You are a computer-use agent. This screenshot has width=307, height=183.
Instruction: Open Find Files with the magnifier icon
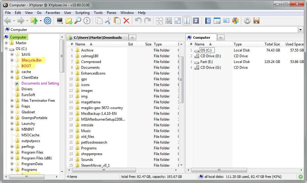78,21
